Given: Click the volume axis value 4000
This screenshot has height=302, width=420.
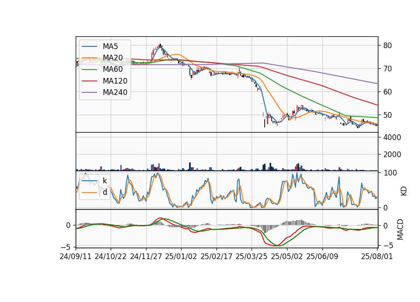Looking at the screenshot, I should [x=392, y=137].
